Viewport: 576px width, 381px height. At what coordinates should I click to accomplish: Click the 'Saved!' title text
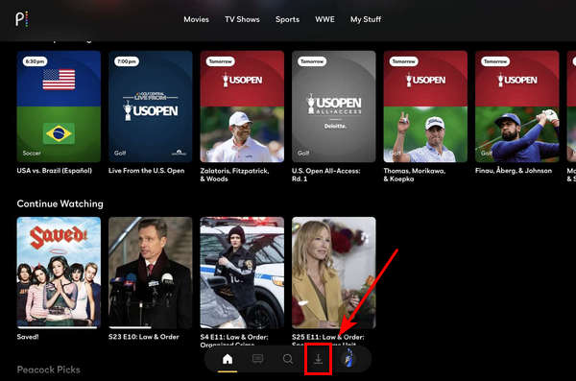(x=28, y=337)
